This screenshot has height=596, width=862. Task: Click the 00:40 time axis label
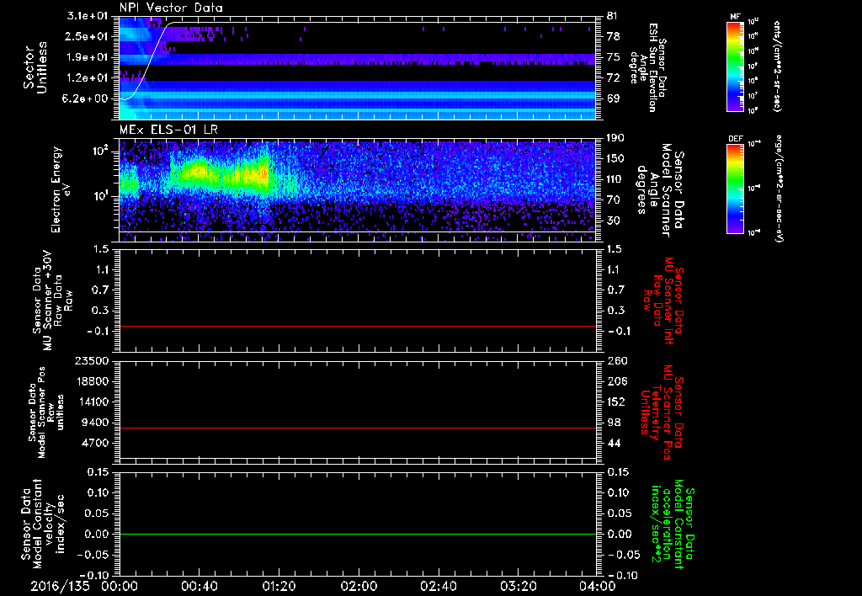tap(199, 586)
